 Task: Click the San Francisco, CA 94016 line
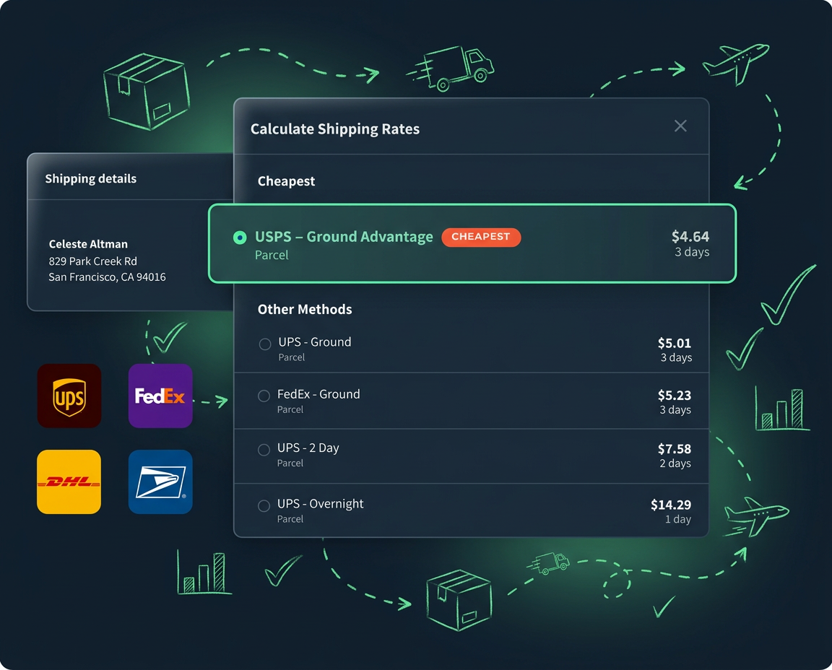point(107,277)
